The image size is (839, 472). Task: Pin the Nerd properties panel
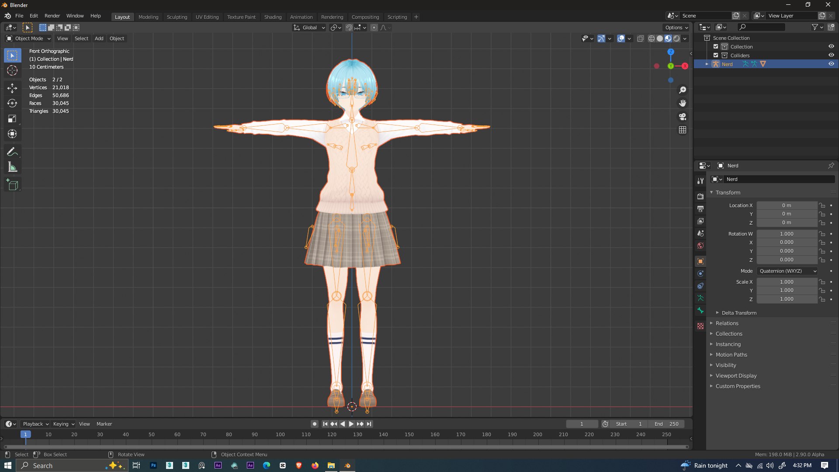[831, 166]
